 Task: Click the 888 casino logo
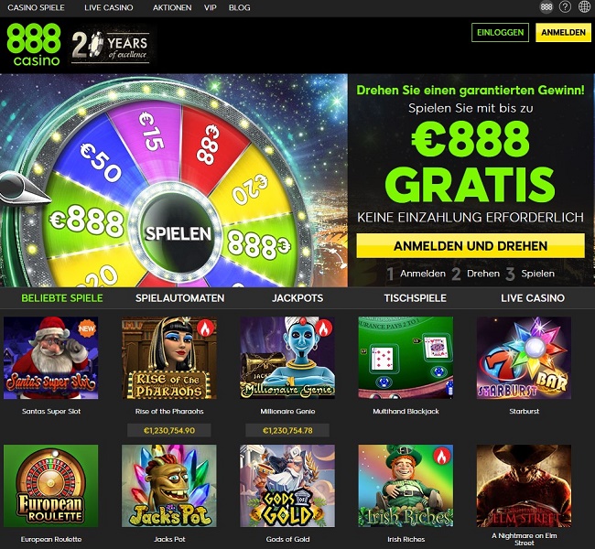tap(33, 45)
